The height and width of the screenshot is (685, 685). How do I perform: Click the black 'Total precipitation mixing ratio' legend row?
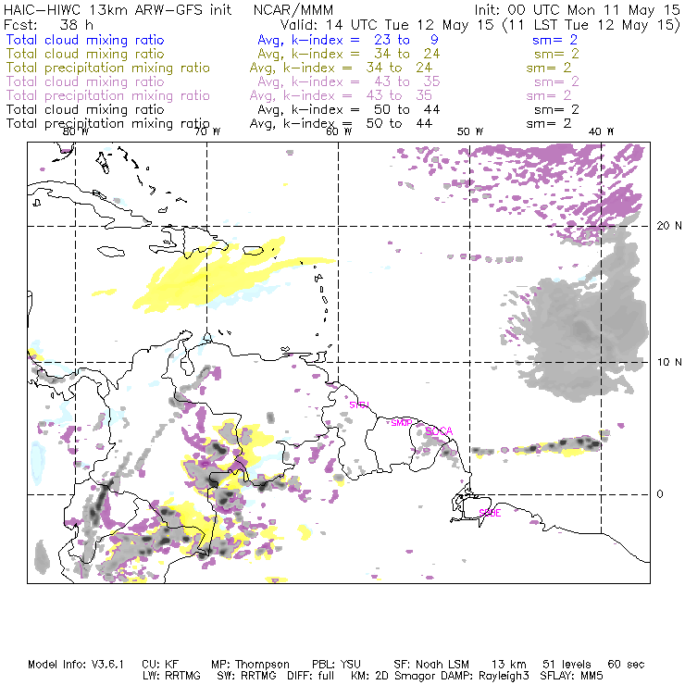[289, 124]
